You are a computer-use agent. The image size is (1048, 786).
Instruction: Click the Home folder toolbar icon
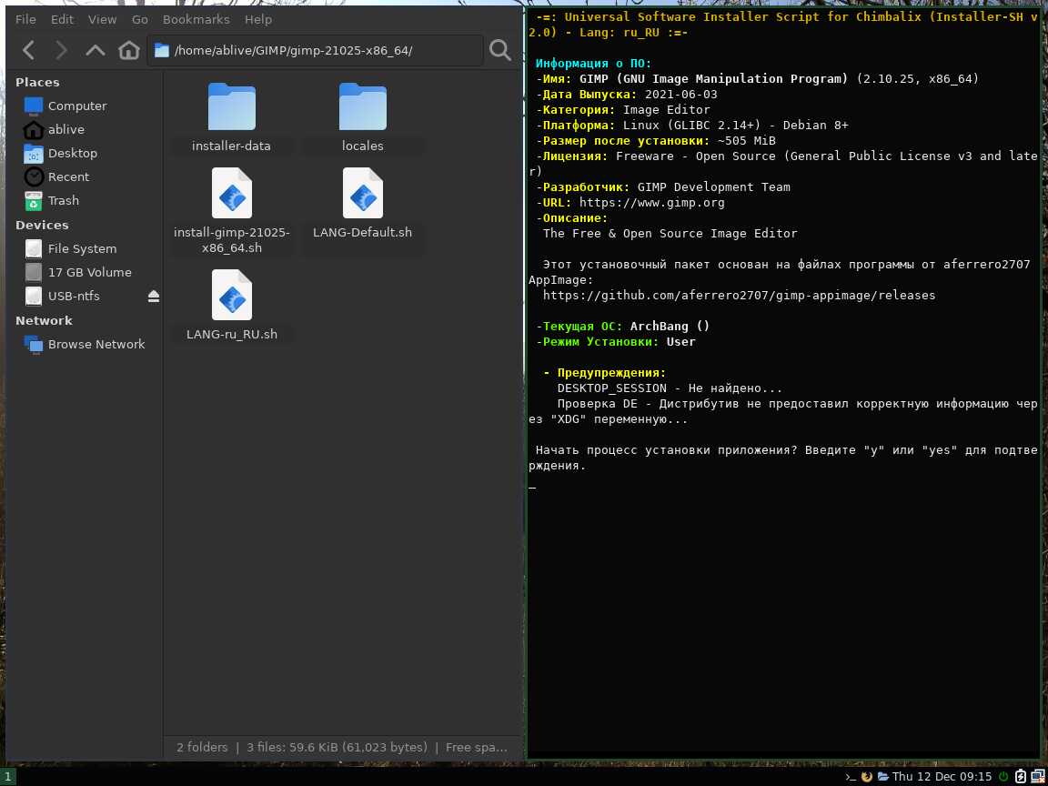(x=129, y=50)
